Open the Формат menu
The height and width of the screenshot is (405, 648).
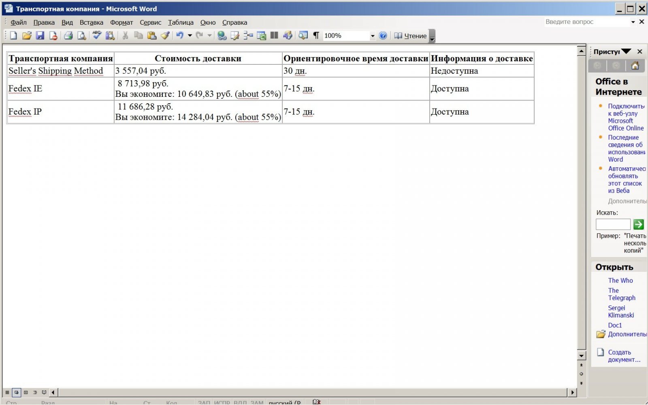click(122, 22)
